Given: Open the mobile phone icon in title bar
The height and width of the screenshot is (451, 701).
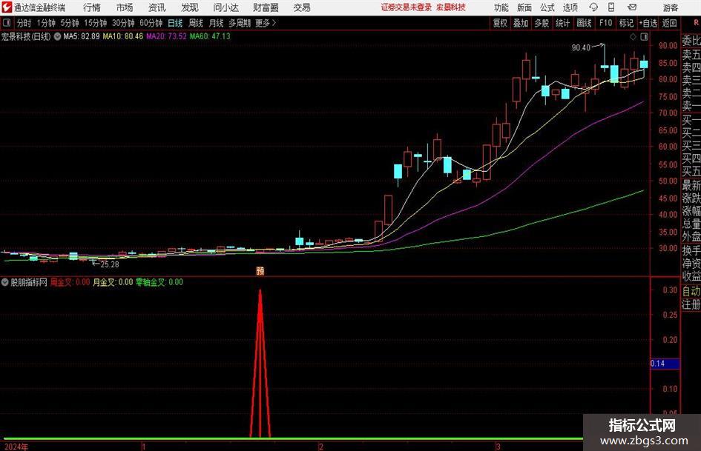Looking at the screenshot, I should pos(611,7).
